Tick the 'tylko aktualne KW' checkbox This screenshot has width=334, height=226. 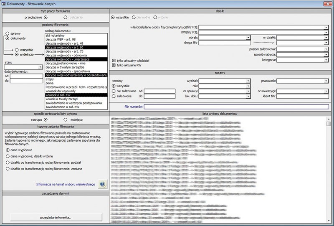coord(114,65)
